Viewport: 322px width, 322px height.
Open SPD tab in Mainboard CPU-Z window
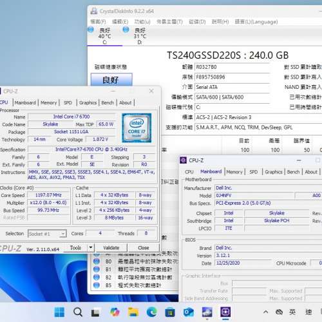coord(254,172)
